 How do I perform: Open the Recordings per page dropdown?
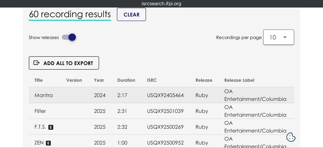click(278, 37)
